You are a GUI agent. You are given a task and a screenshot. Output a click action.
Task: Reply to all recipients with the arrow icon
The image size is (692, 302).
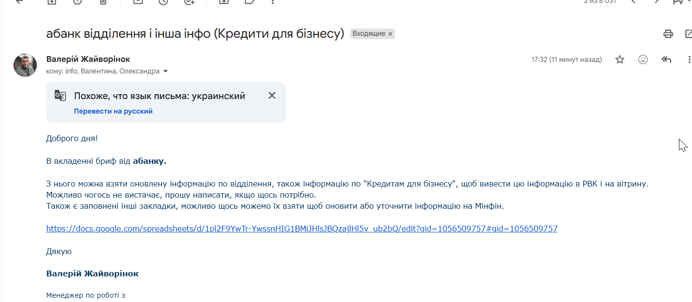(x=666, y=60)
